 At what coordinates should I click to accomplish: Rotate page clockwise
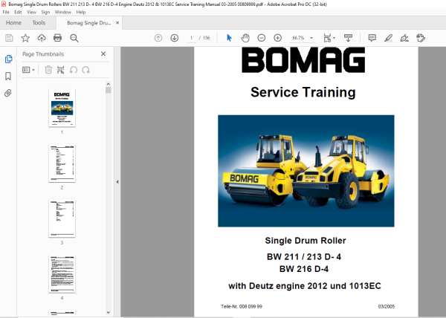pos(86,70)
